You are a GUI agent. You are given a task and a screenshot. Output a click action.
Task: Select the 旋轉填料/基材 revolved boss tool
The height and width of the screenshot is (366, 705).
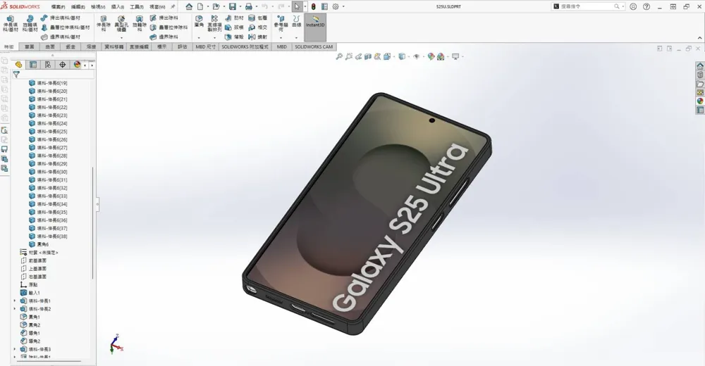point(30,24)
